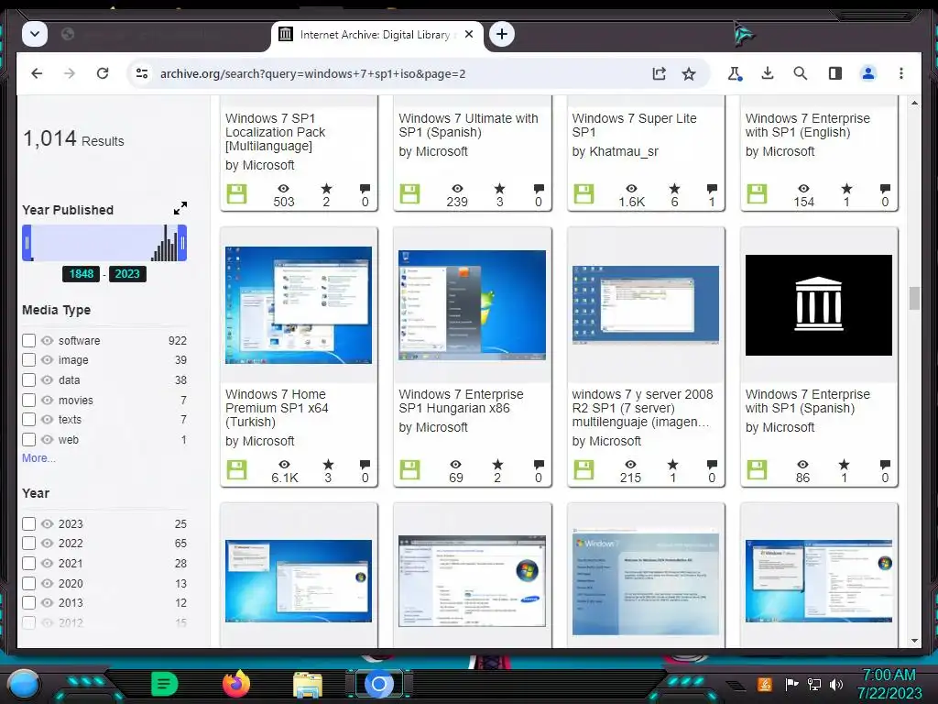Toggle the eye icon next to 2013
The height and width of the screenshot is (704, 938).
(x=48, y=603)
